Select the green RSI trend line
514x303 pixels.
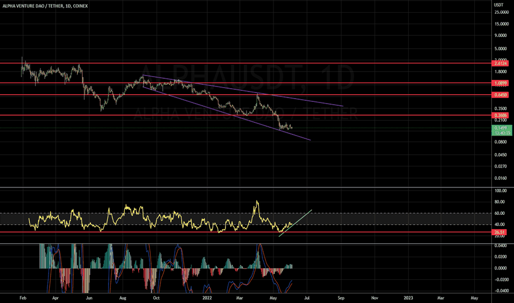click(295, 223)
